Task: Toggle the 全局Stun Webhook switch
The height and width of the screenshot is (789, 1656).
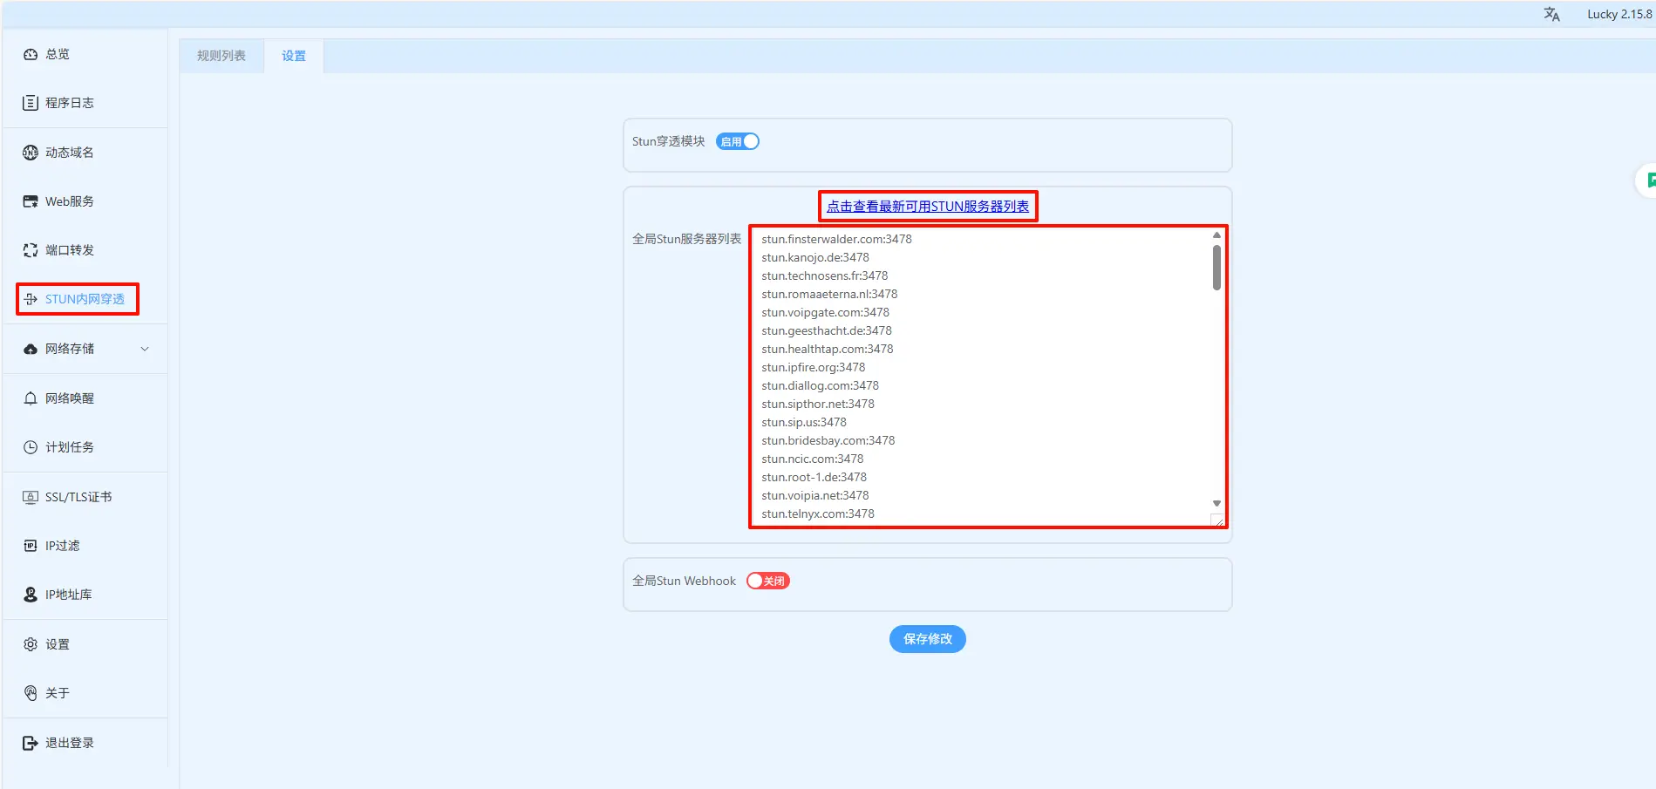Action: (768, 581)
